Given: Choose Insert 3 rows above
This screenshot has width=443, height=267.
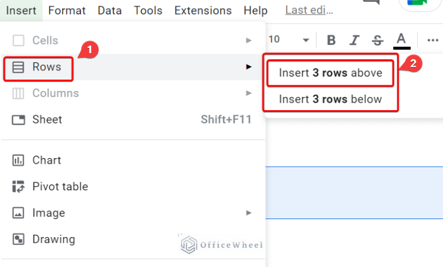Looking at the screenshot, I should tap(330, 73).
